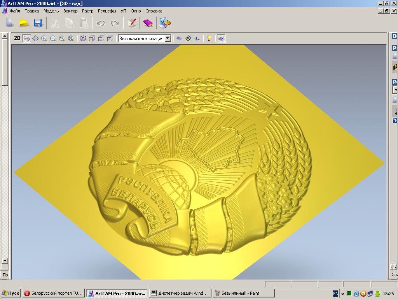
Task: Click the network computers tray icon
Action: (370, 294)
